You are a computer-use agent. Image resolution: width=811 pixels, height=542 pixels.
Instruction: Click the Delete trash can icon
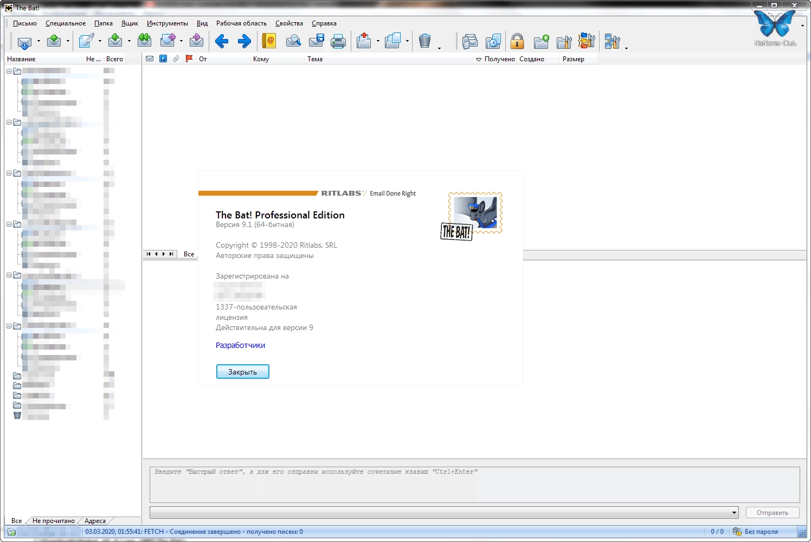pyautogui.click(x=425, y=41)
